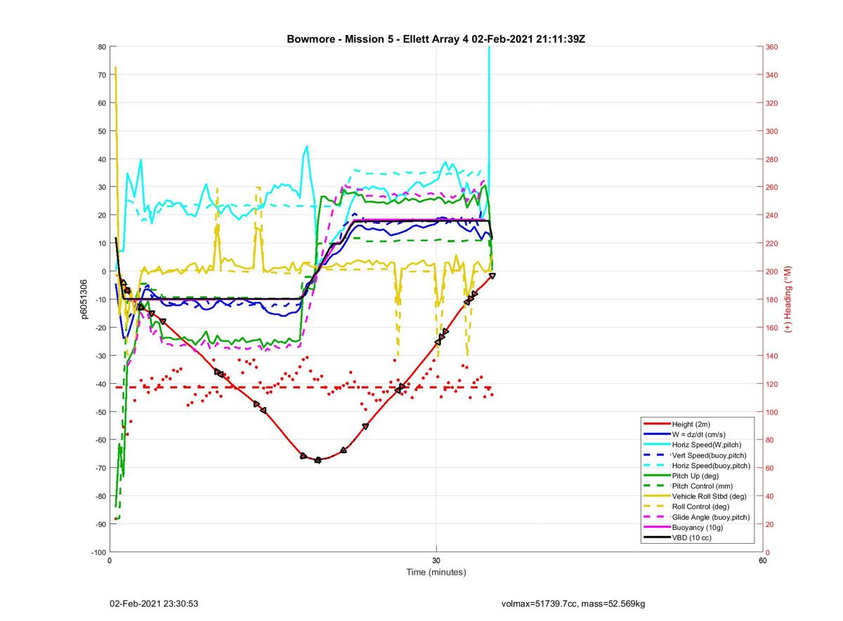Select the "Vehicle Roll Stbd (deg)" legend entry
This screenshot has width=843, height=621.
coord(710,496)
